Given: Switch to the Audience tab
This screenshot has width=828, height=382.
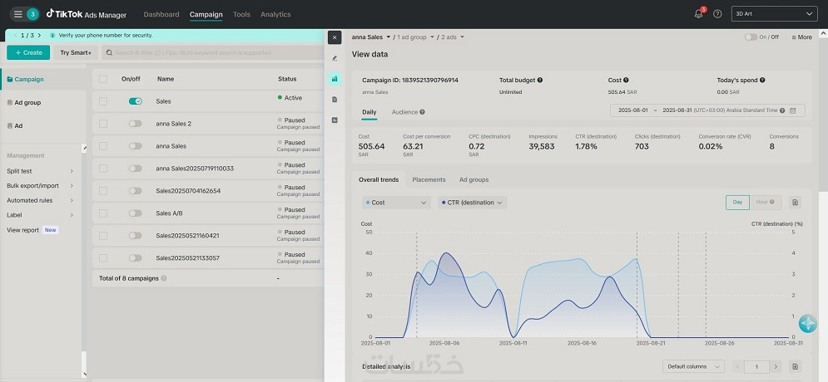Looking at the screenshot, I should point(404,112).
